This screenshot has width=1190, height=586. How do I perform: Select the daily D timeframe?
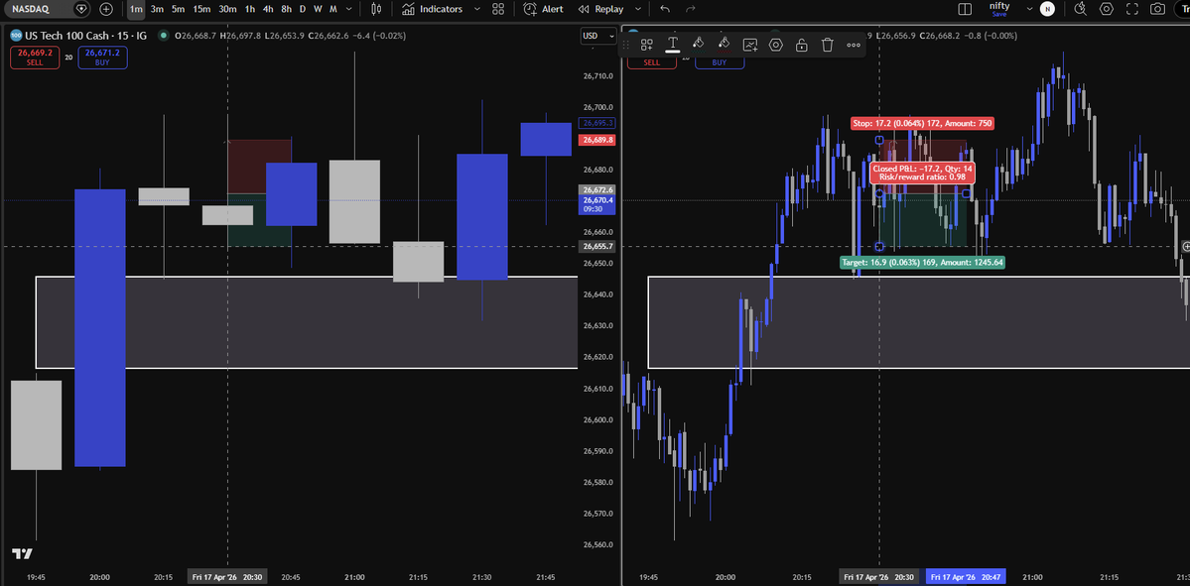(x=303, y=9)
